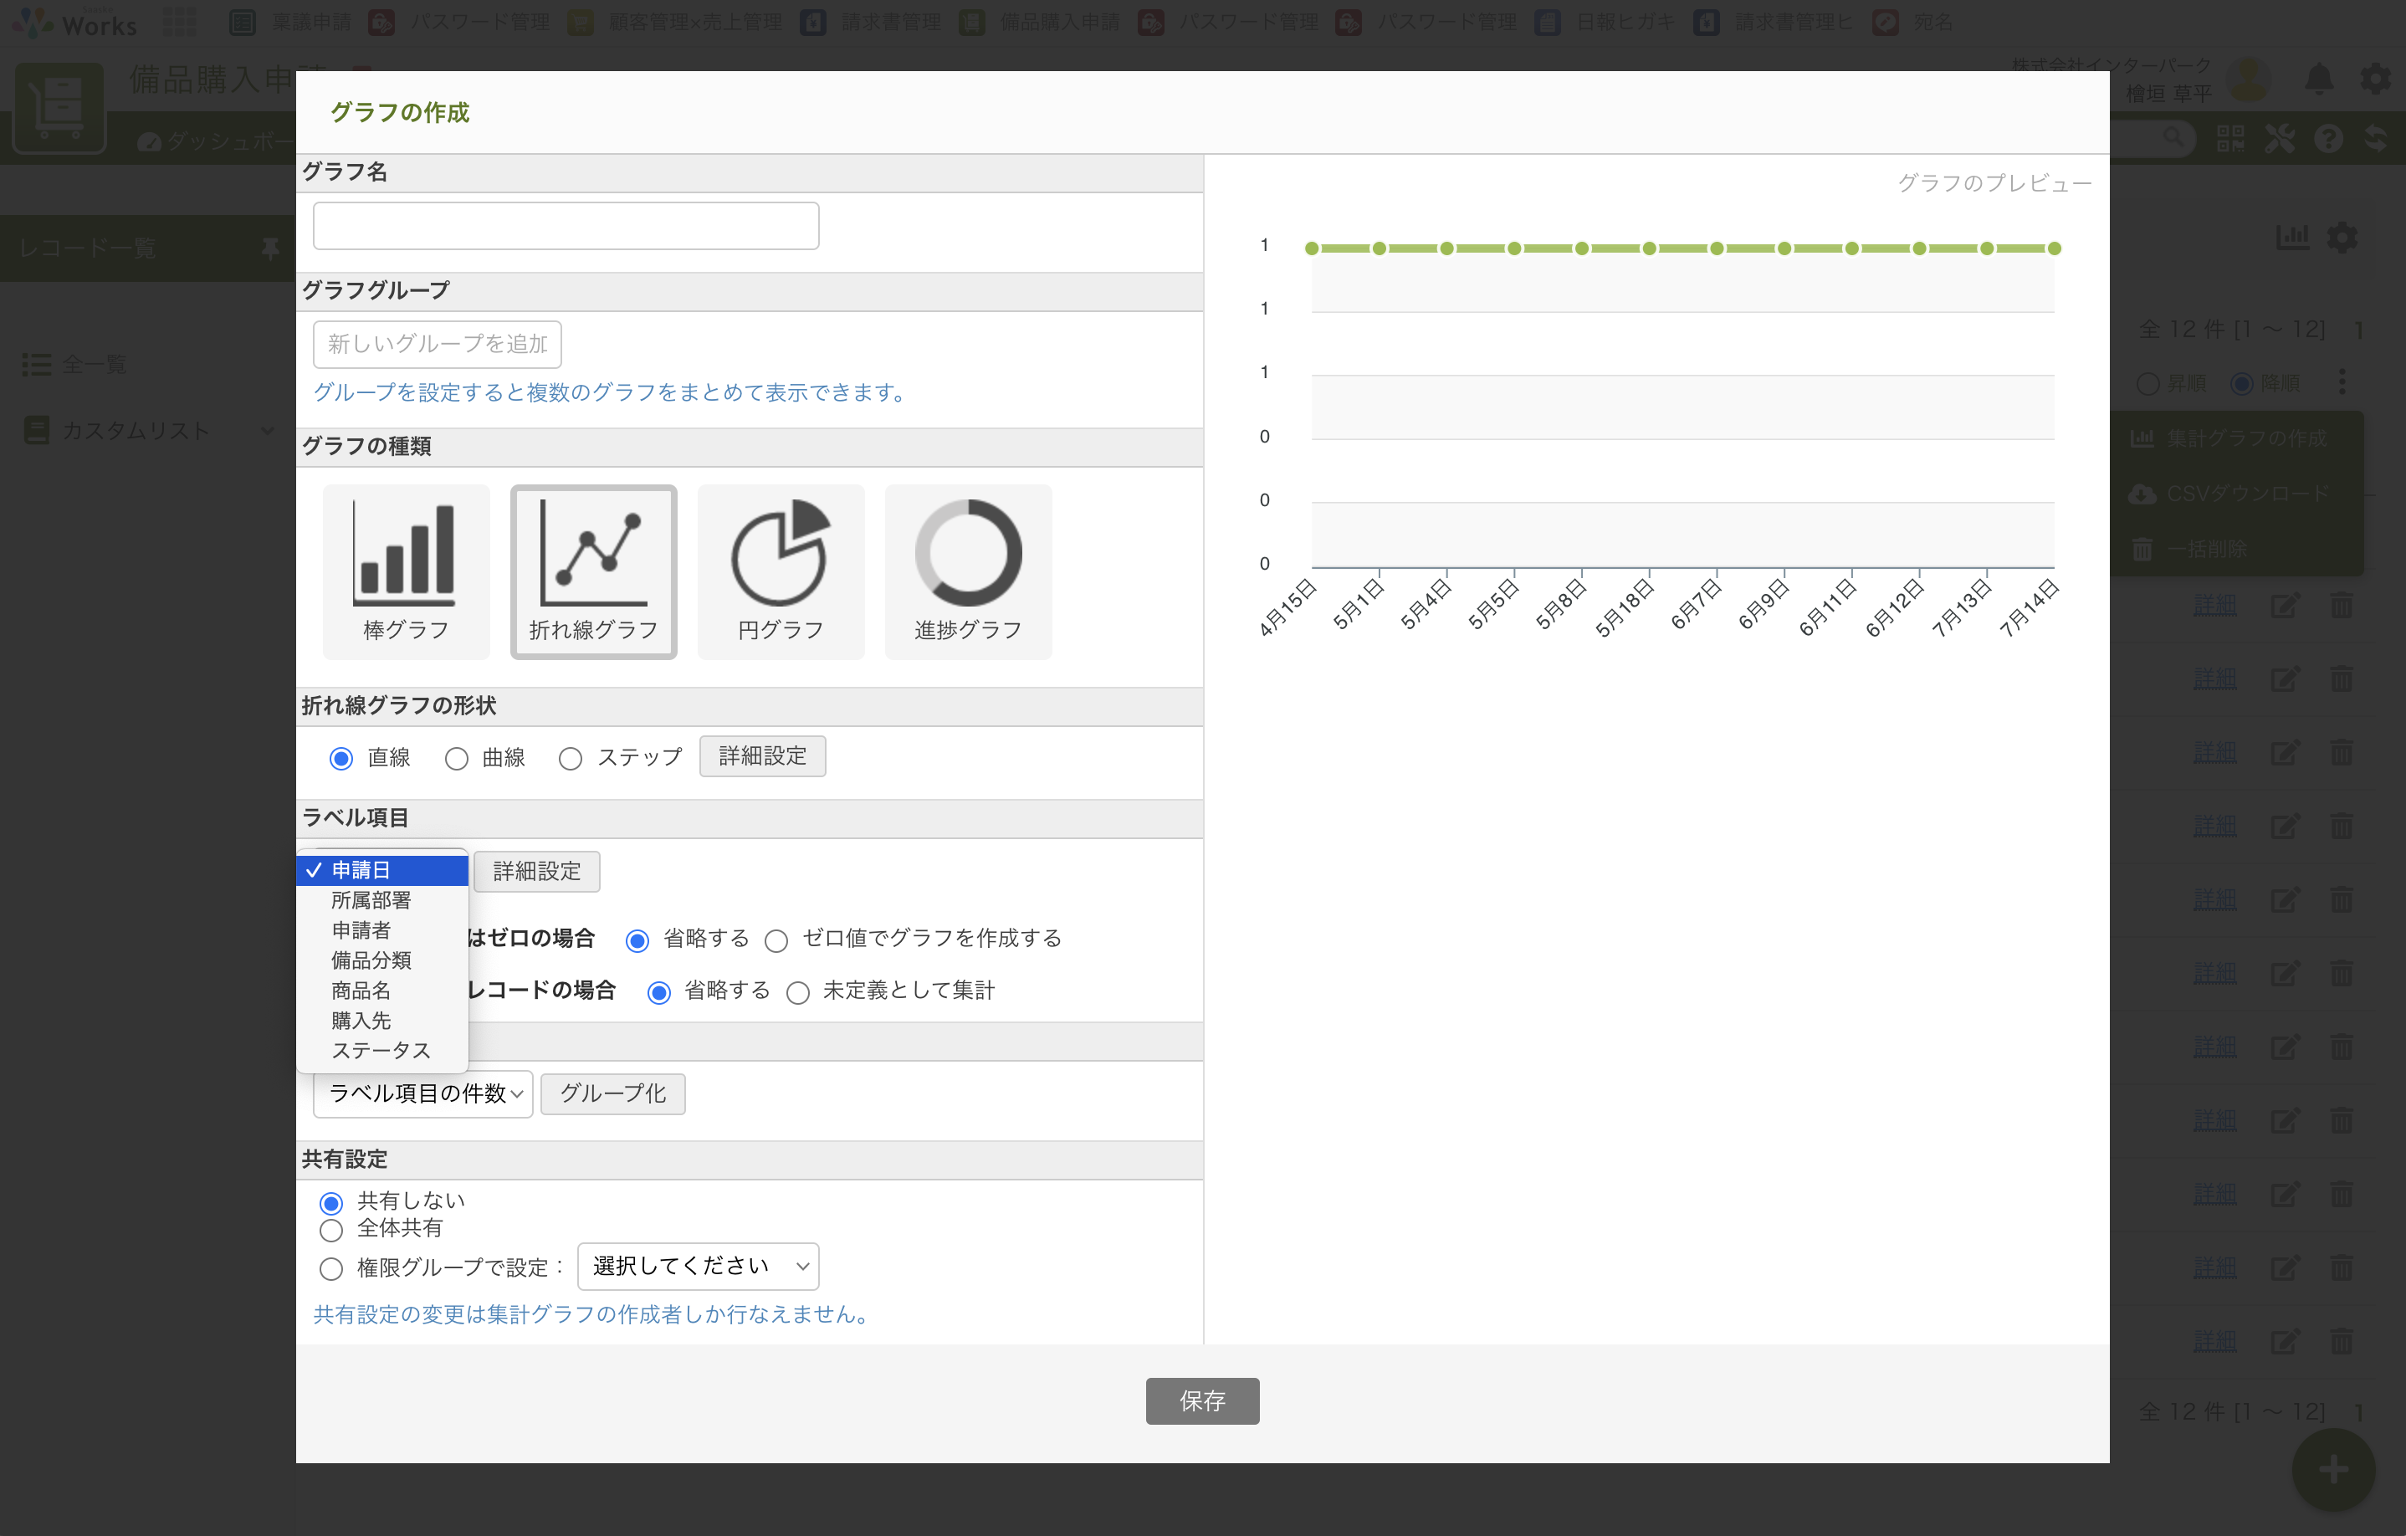This screenshot has height=1536, width=2406.
Task: Open the vertical three-dot sort menu
Action: pos(2342,381)
